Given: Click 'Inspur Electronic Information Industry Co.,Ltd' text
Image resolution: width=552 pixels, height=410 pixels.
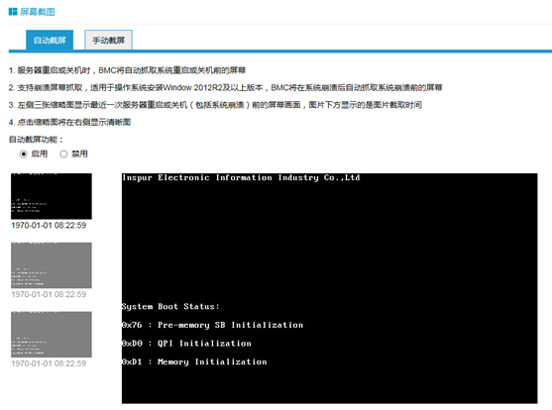Looking at the screenshot, I should click(241, 177).
